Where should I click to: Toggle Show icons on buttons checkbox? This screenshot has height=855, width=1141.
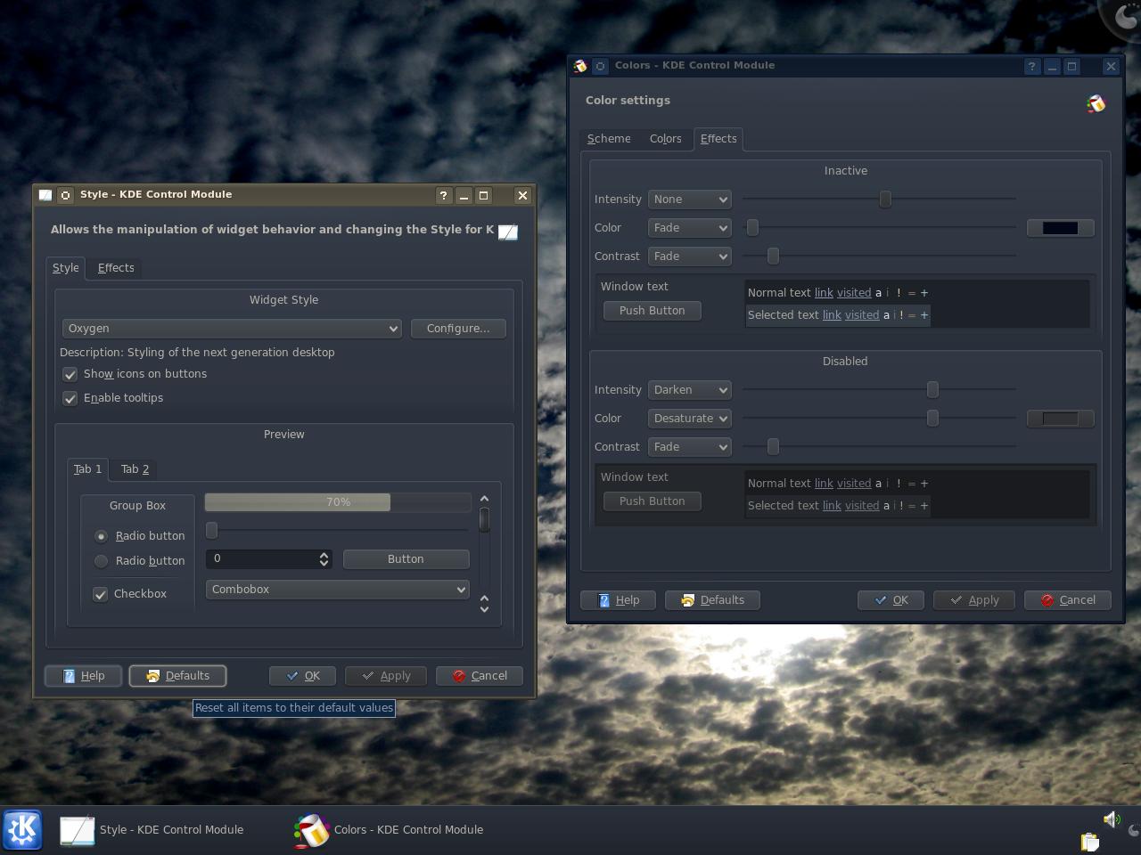coord(70,374)
